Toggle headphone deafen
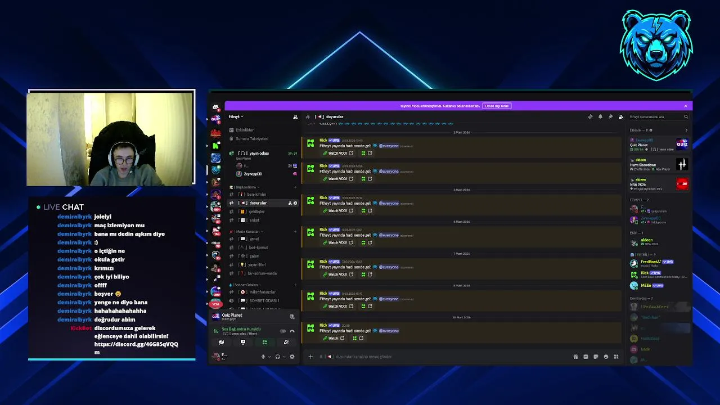This screenshot has width=720, height=405. click(x=277, y=357)
